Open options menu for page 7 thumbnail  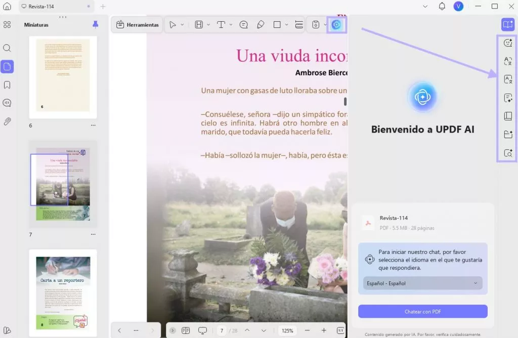tap(93, 234)
